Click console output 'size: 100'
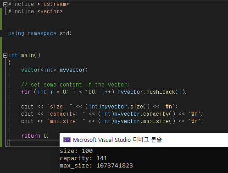 (76, 151)
